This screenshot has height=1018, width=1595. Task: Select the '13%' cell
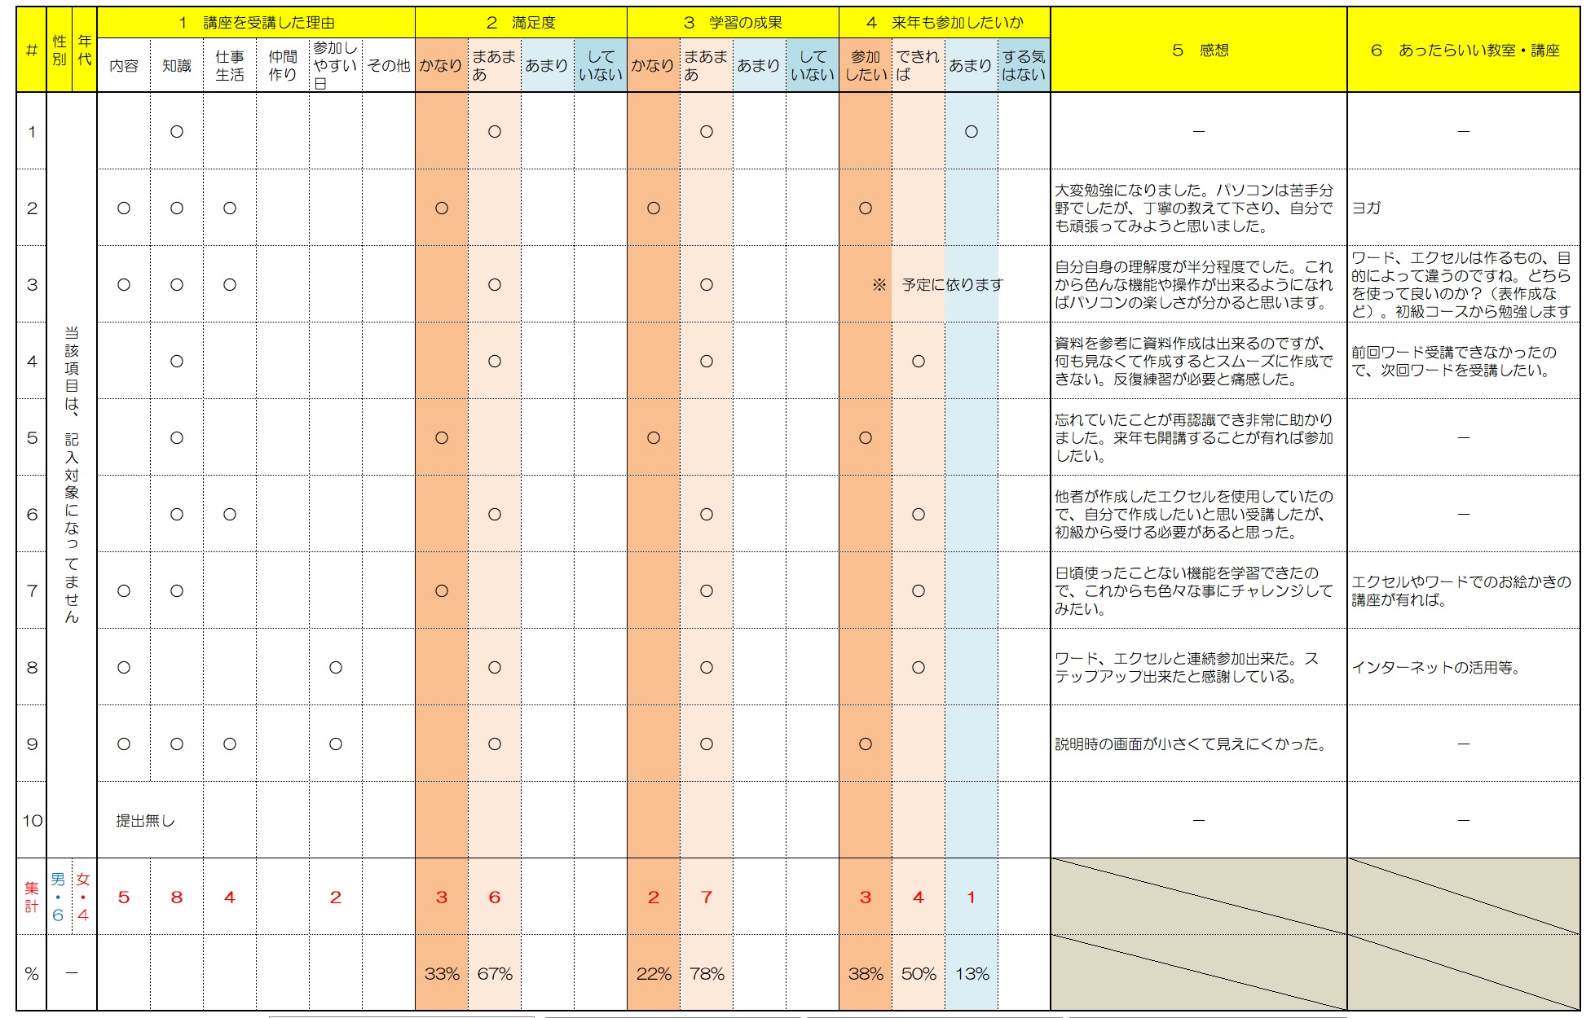coord(972,973)
